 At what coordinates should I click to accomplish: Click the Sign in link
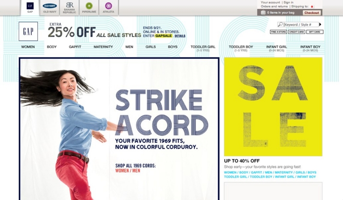(x=289, y=3)
